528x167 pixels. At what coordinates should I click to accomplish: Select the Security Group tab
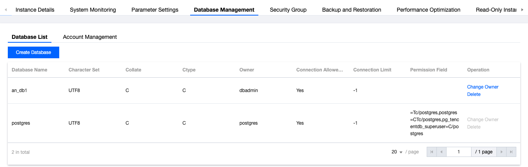pos(288,10)
